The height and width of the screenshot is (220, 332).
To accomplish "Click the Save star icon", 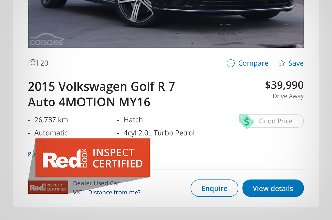I will point(282,63).
